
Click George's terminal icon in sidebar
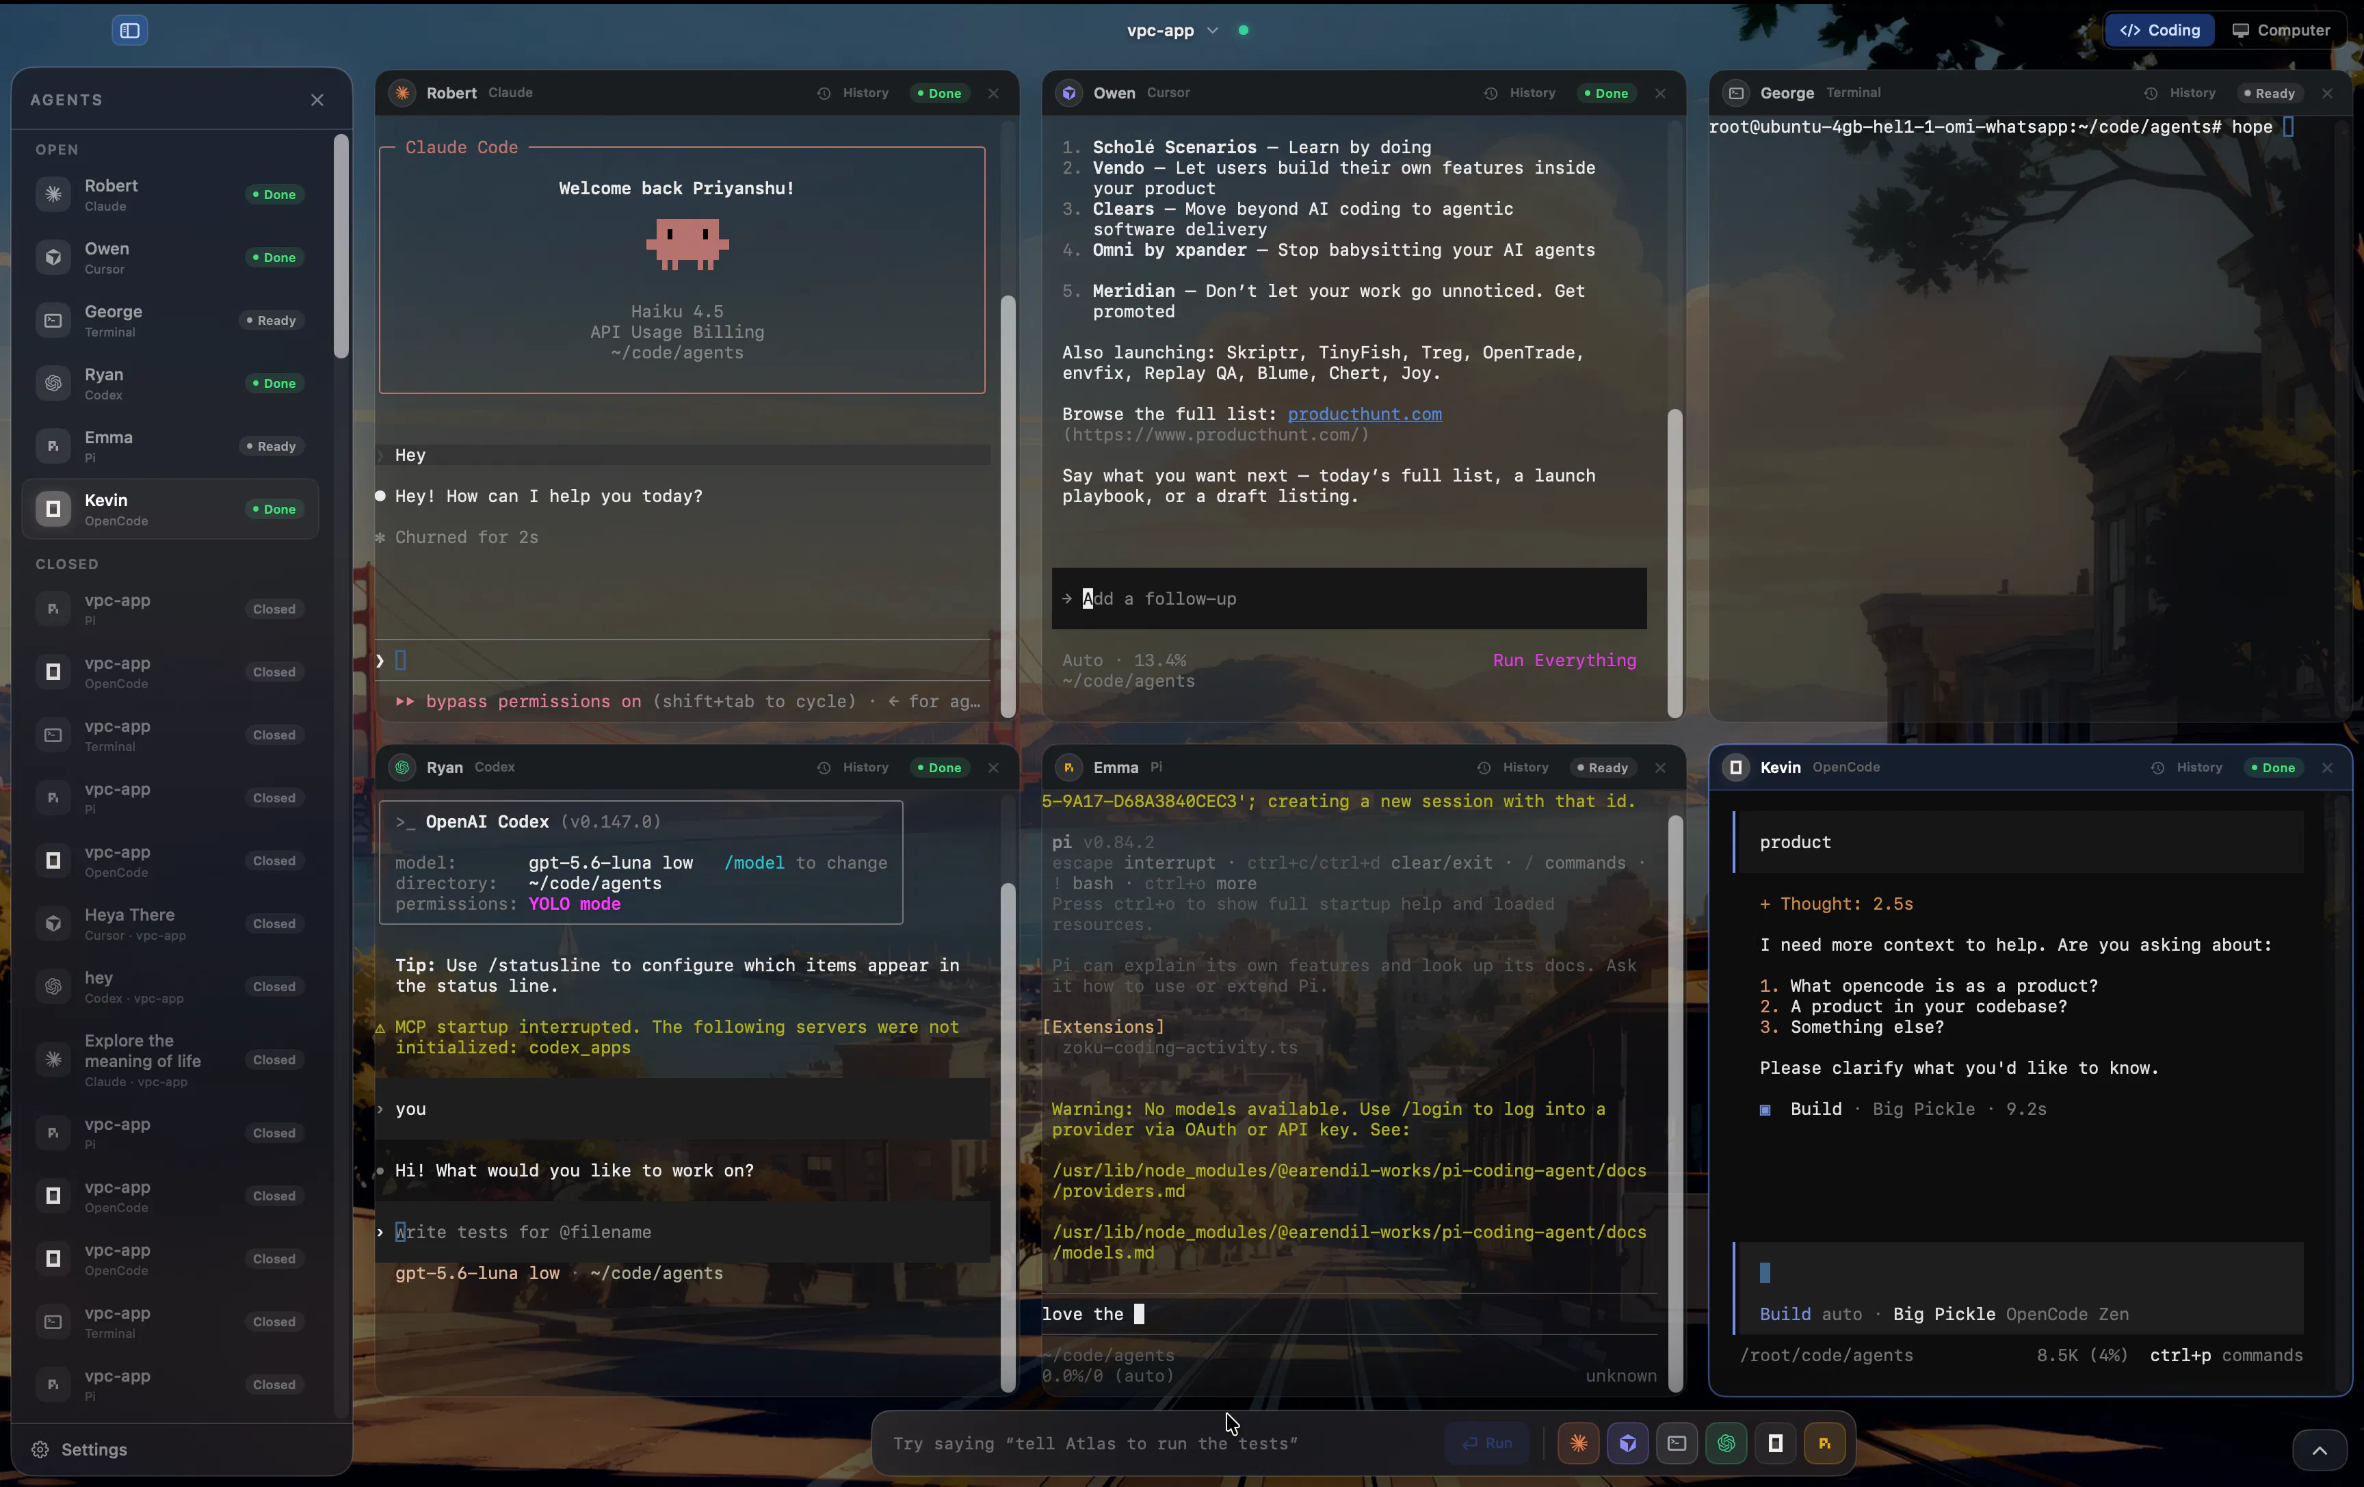pos(54,320)
